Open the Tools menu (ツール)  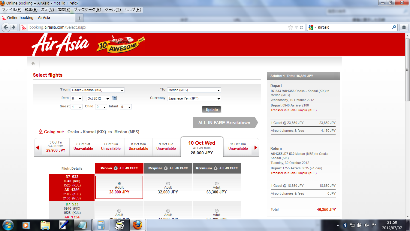click(x=113, y=10)
